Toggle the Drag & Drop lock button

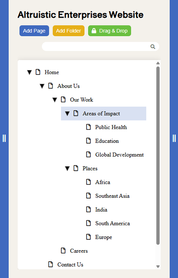click(x=109, y=31)
